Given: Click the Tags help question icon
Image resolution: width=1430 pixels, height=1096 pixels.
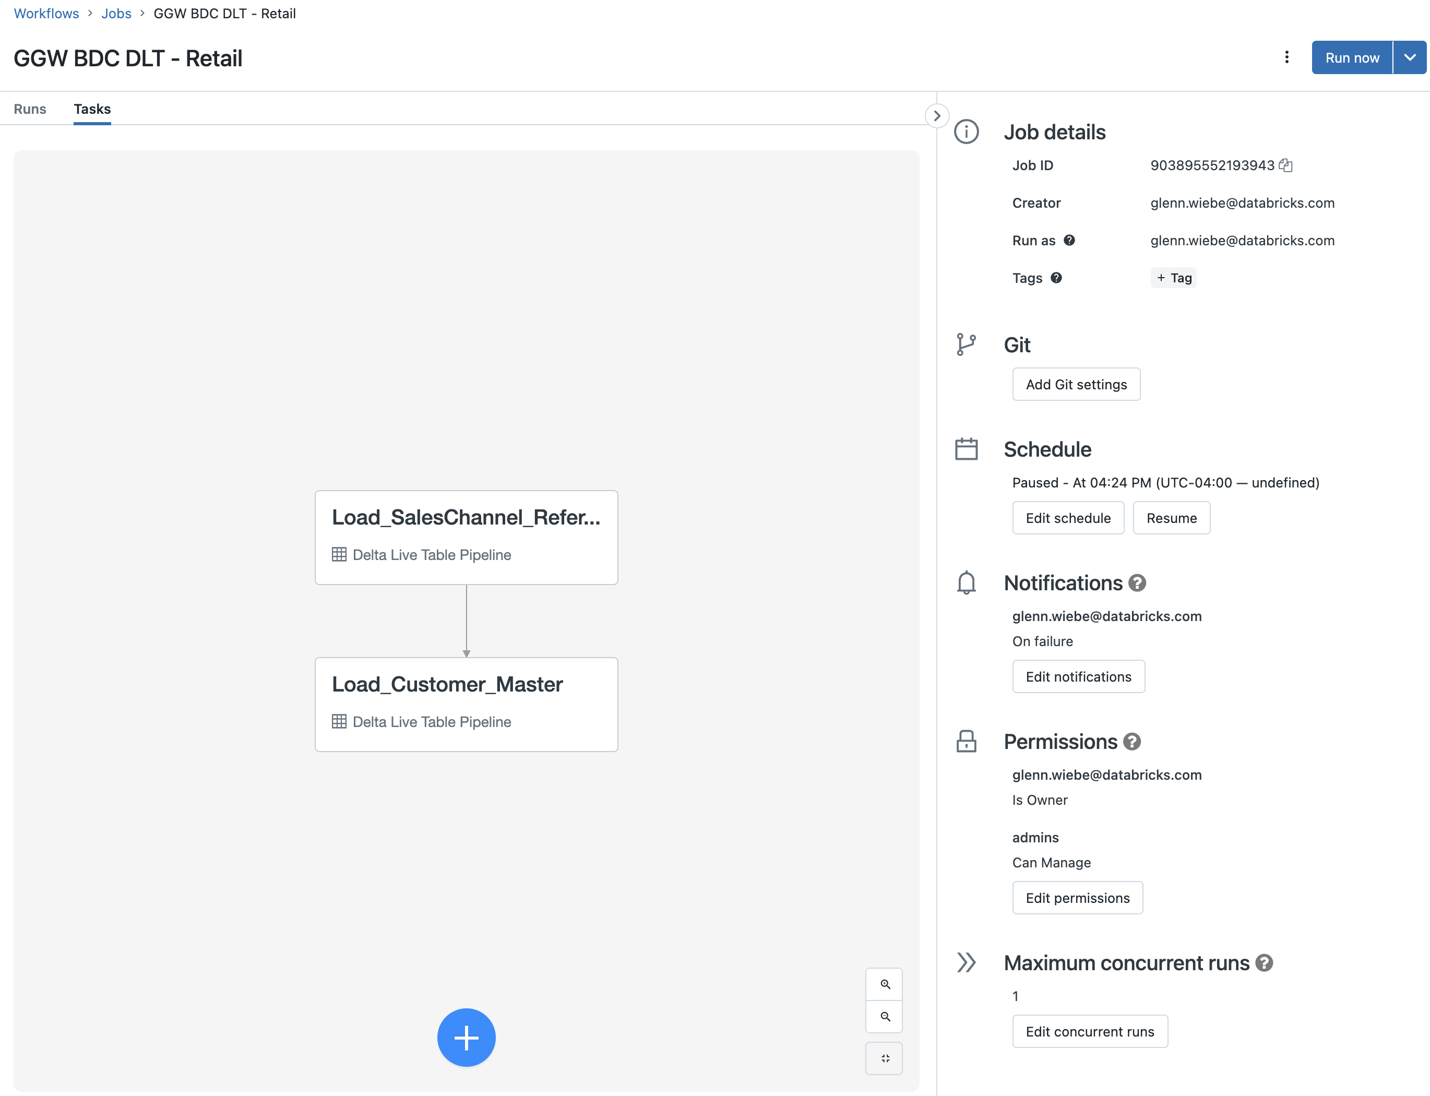Looking at the screenshot, I should point(1056,278).
